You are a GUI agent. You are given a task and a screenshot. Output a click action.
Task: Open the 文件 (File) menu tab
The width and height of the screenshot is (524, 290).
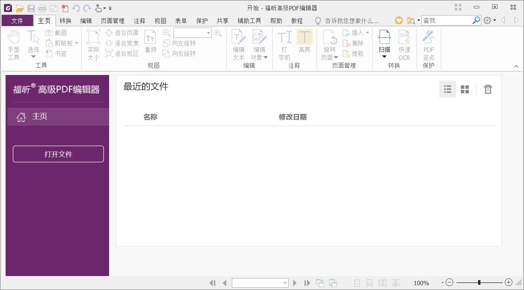17,21
